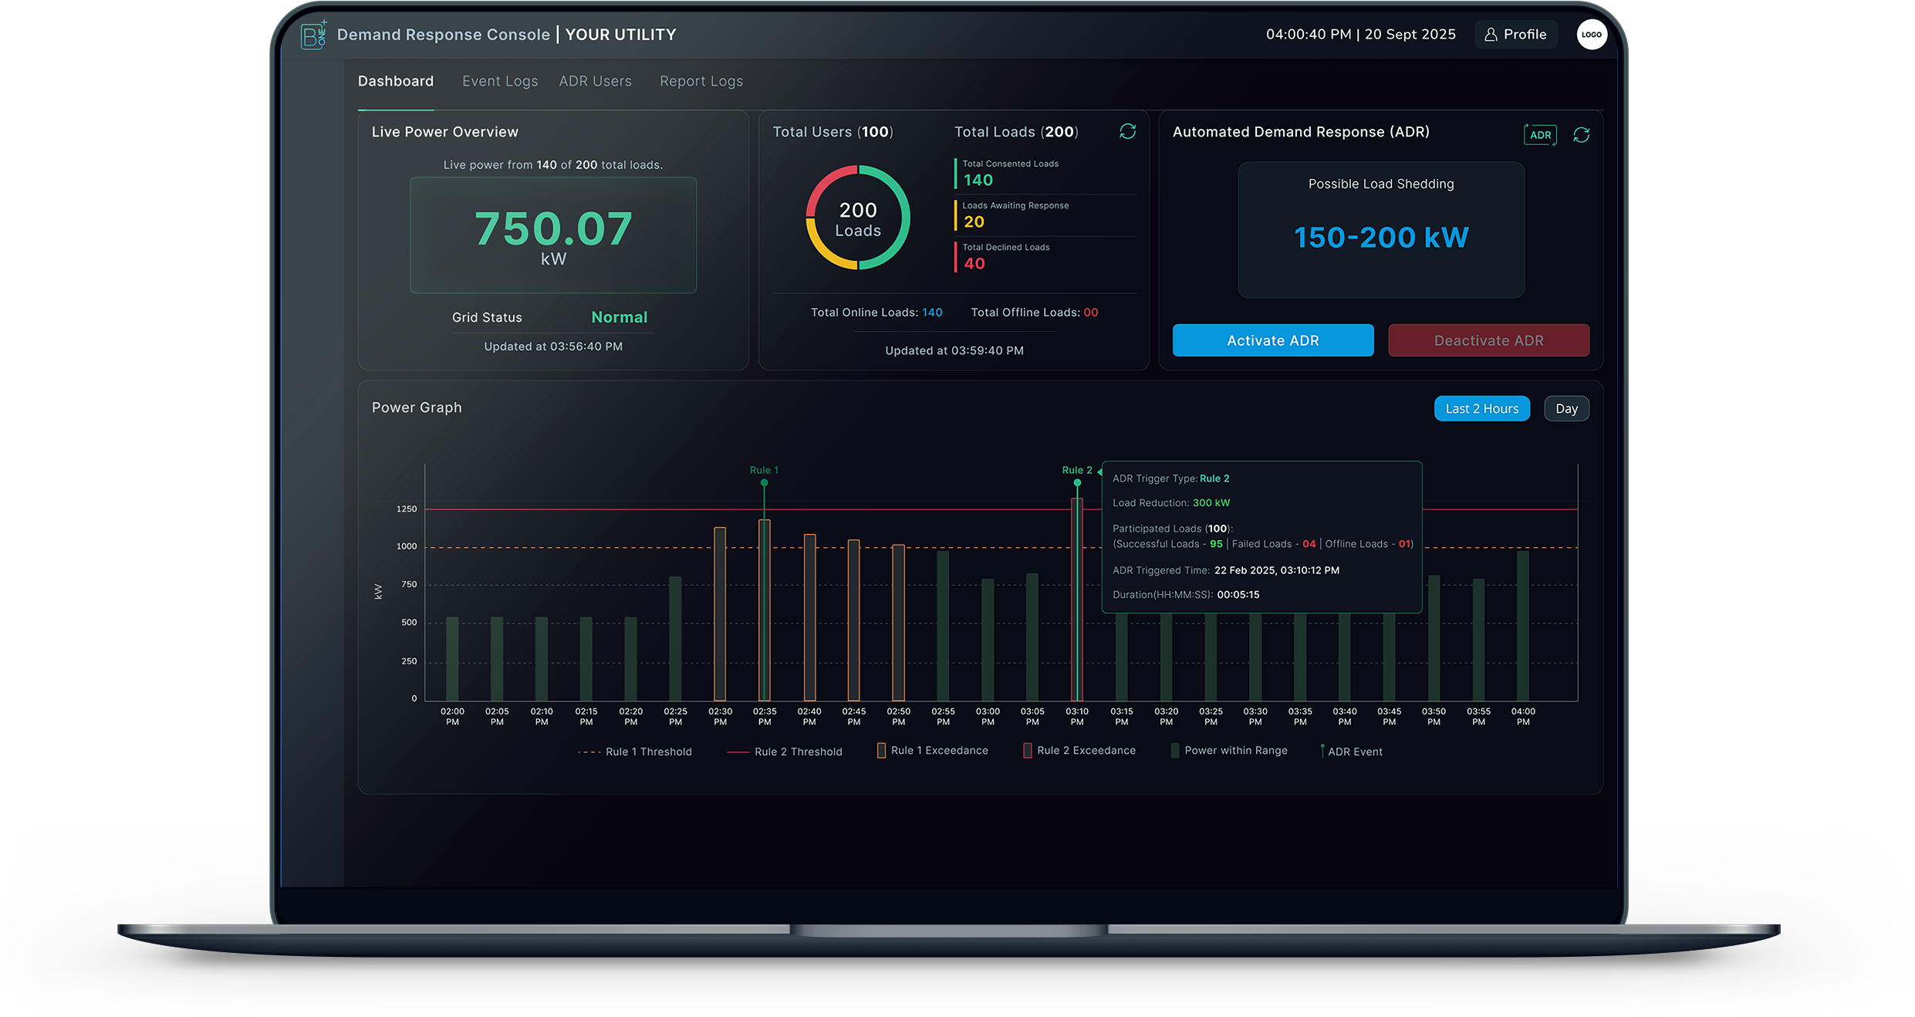Open the Profile menu
Viewport: 1915px width, 1017px height.
(x=1515, y=35)
